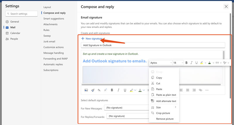Expand link options in floating toolbar
Image resolution: width=234 pixels, height=125 pixels.
[x=221, y=63]
